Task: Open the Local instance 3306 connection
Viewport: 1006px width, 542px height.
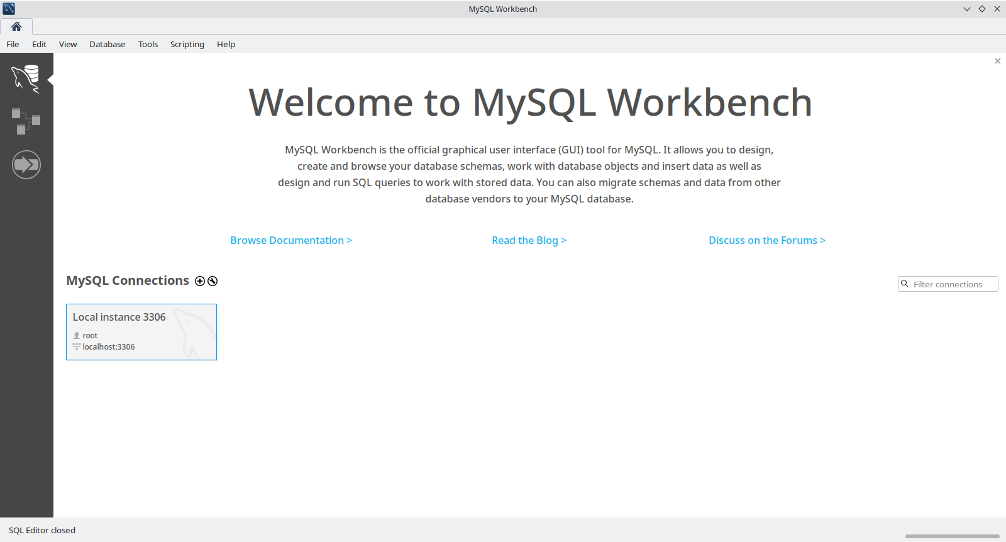Action: point(141,332)
